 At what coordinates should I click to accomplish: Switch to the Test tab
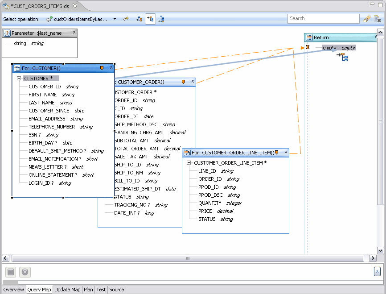[x=101, y=290]
